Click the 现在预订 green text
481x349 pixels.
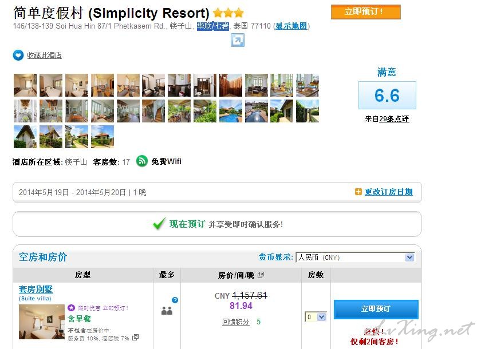(x=187, y=224)
